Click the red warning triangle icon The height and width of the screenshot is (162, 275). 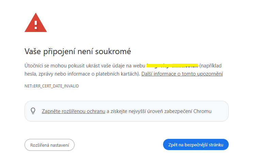36,23
